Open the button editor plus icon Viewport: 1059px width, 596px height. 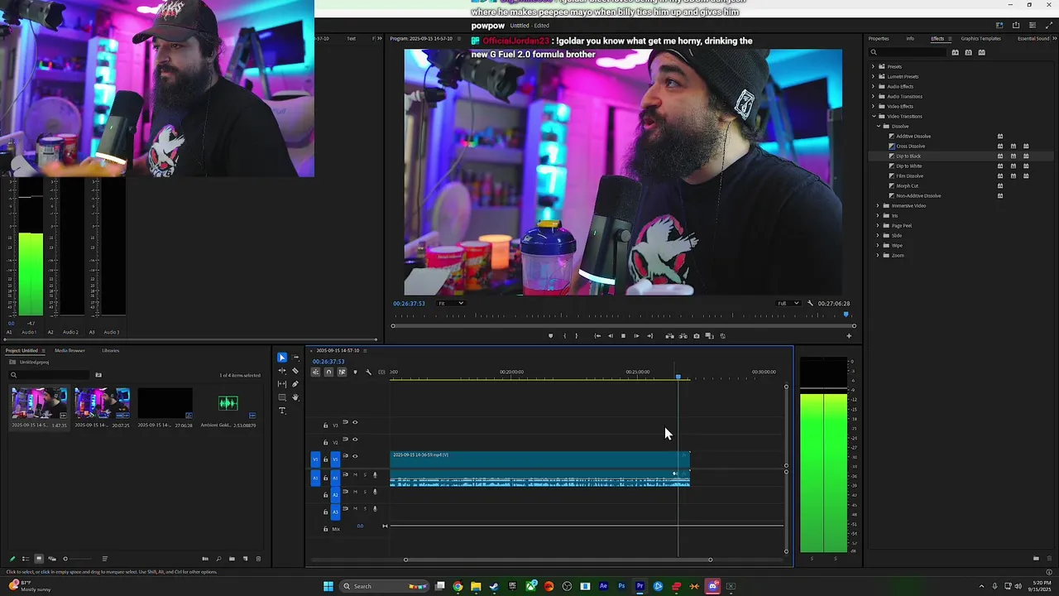pos(849,336)
